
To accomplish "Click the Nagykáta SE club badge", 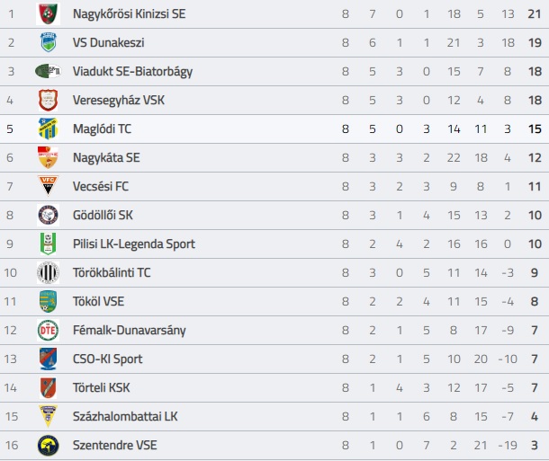I will click(48, 157).
